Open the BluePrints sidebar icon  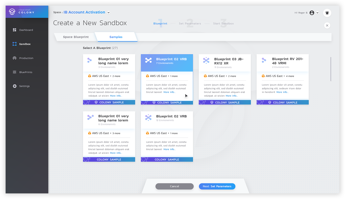click(x=15, y=72)
